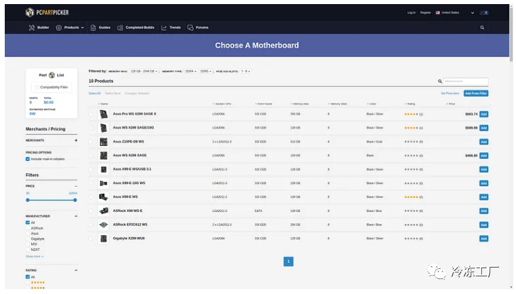Open Gigabyte X299-WU8 thumbnail
The image size is (516, 294).
103,238
